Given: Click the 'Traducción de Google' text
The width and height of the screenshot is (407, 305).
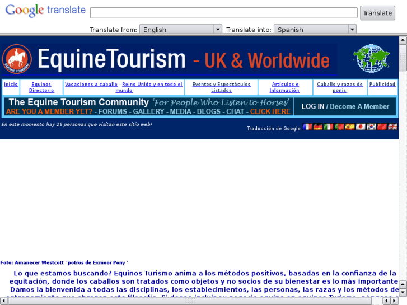Looking at the screenshot, I should tap(274, 128).
